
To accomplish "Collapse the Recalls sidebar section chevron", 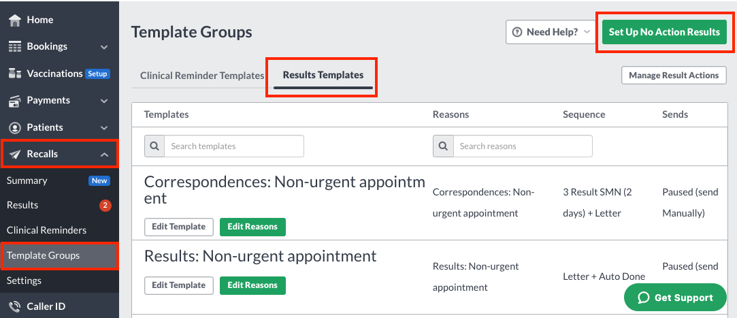I will coord(104,155).
